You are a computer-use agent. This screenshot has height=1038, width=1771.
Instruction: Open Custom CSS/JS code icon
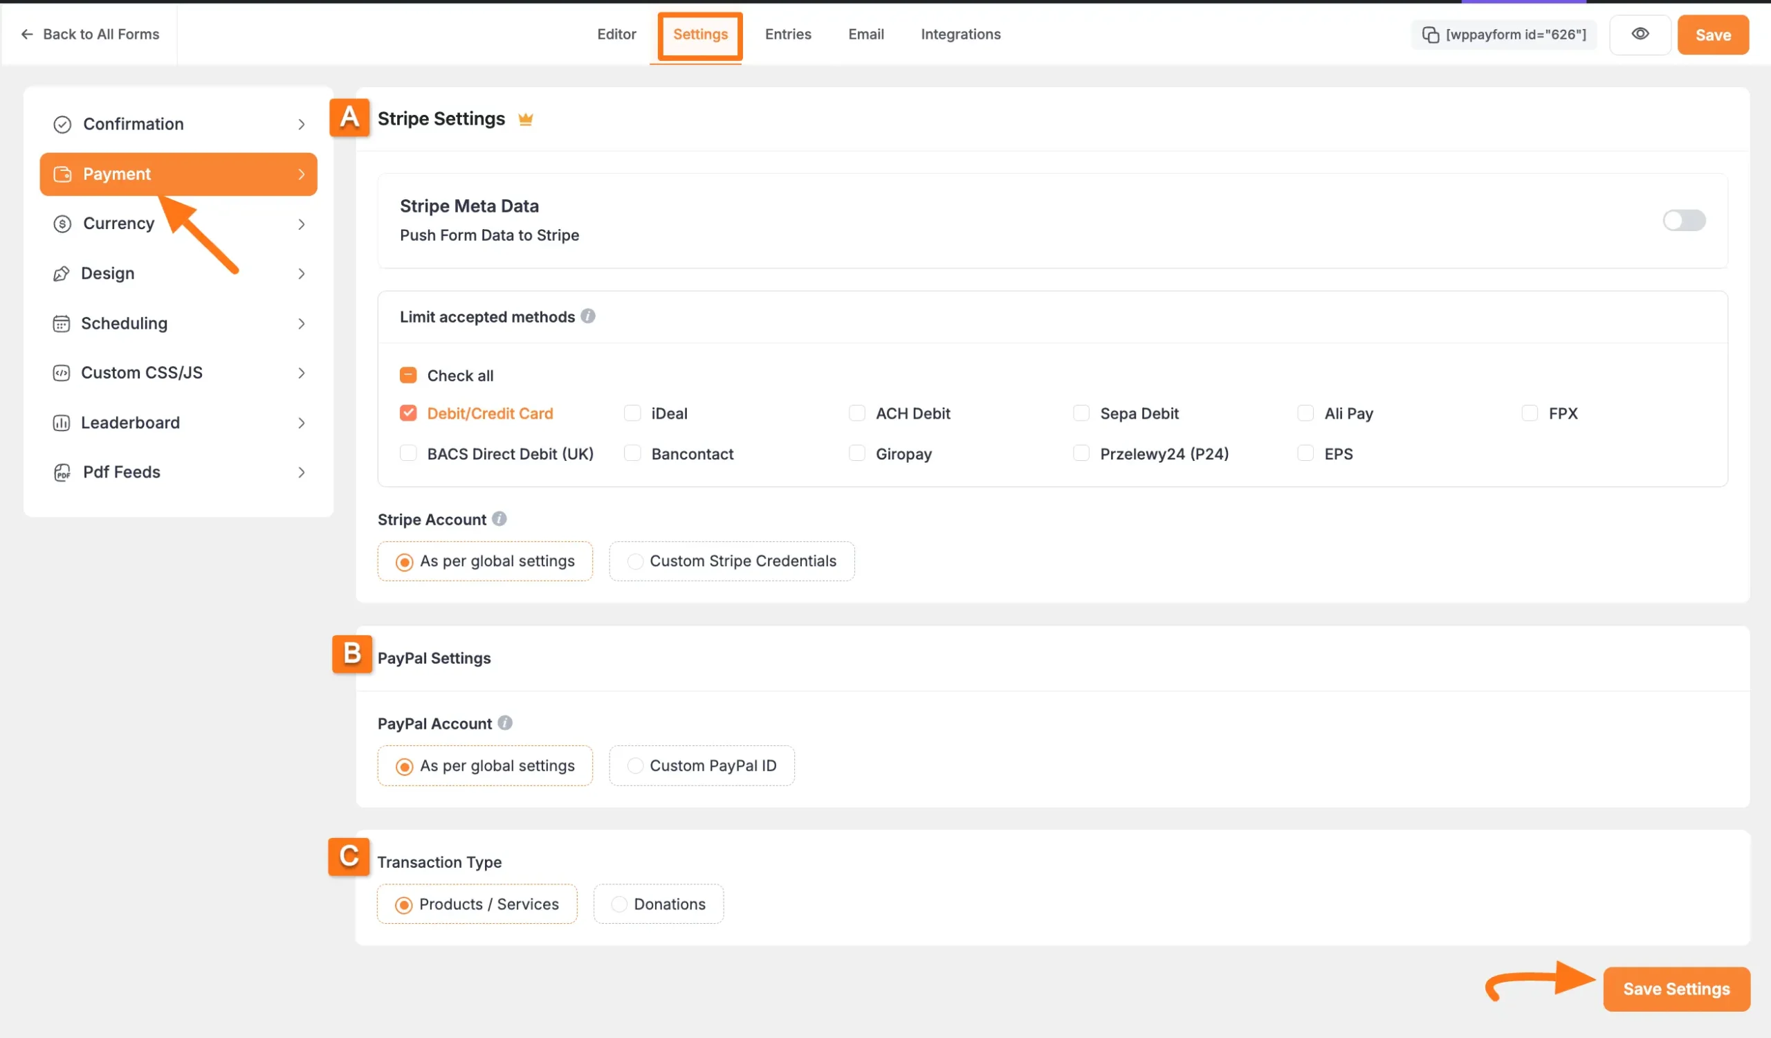(x=62, y=372)
